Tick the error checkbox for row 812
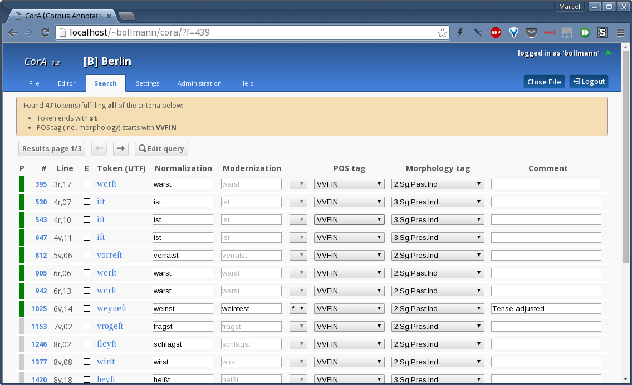This screenshot has height=385, width=632. pos(87,255)
